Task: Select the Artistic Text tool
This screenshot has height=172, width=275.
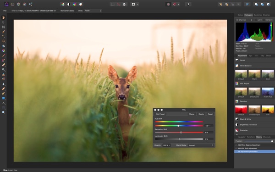Action: [x=3, y=103]
